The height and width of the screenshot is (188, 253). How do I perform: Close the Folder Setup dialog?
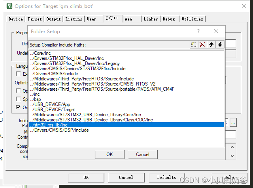coord(216,31)
